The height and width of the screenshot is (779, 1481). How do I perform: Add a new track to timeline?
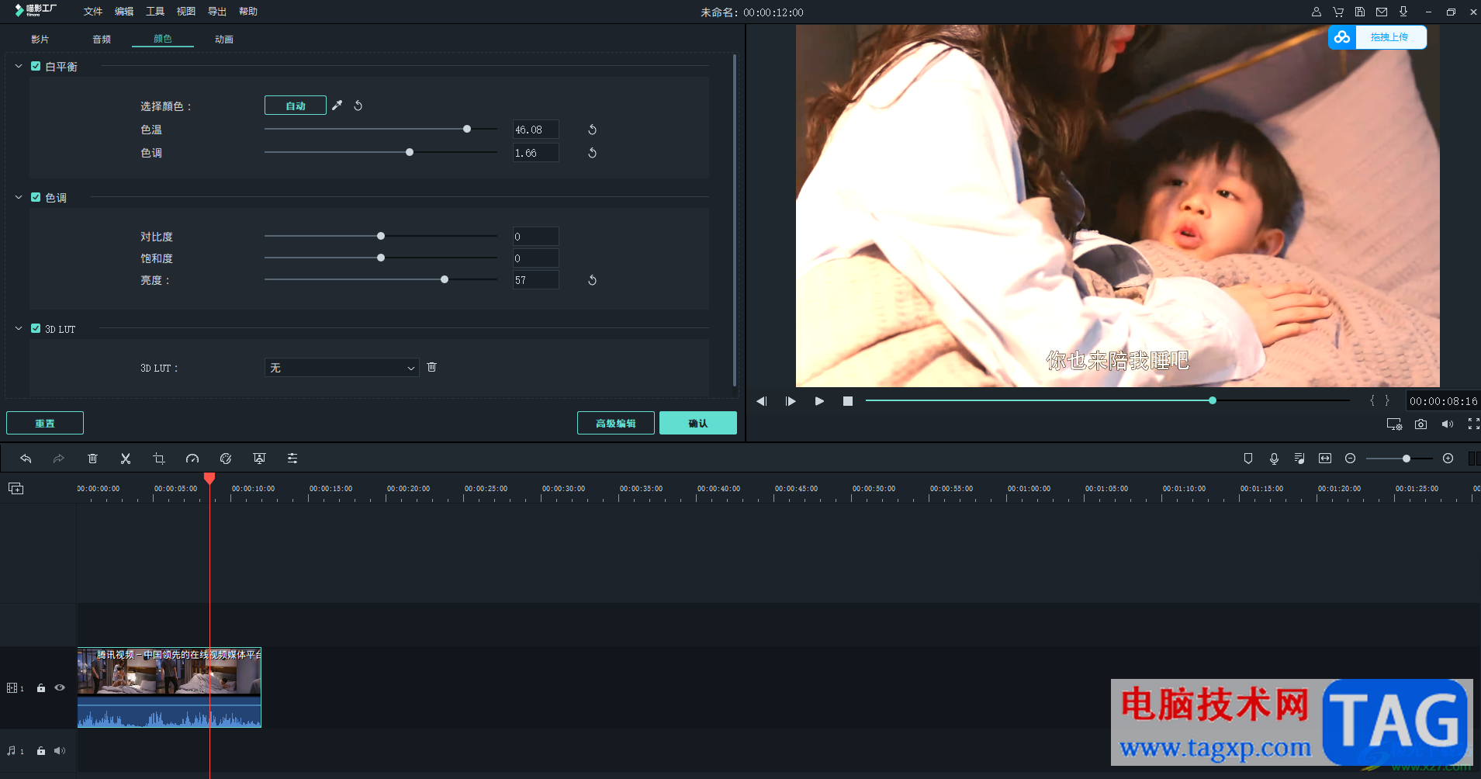16,488
